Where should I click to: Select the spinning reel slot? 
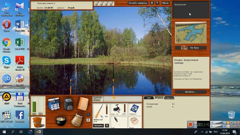coord(118,109)
